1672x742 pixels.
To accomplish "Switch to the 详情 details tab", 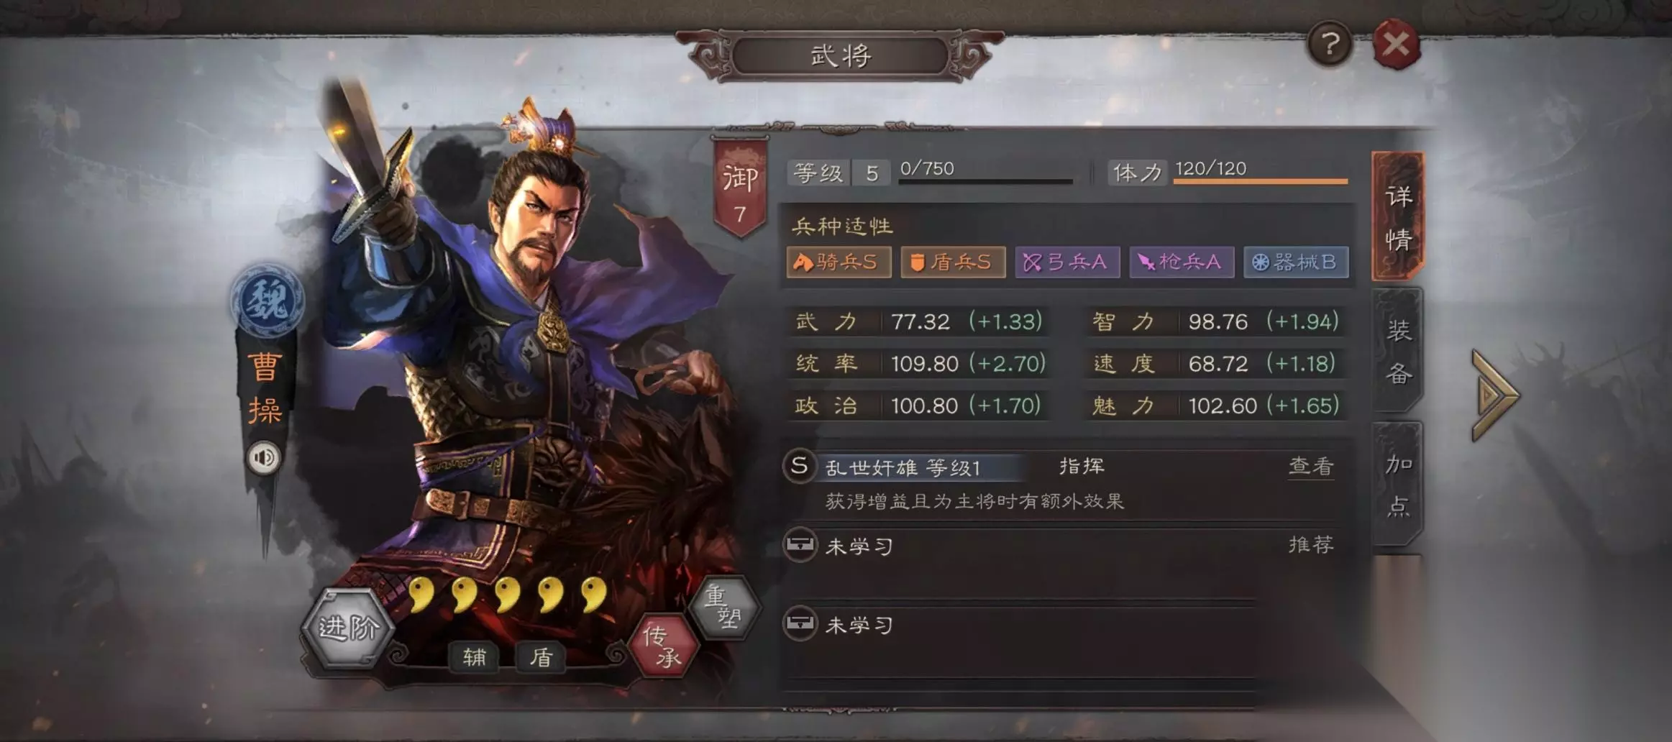I will [x=1397, y=216].
